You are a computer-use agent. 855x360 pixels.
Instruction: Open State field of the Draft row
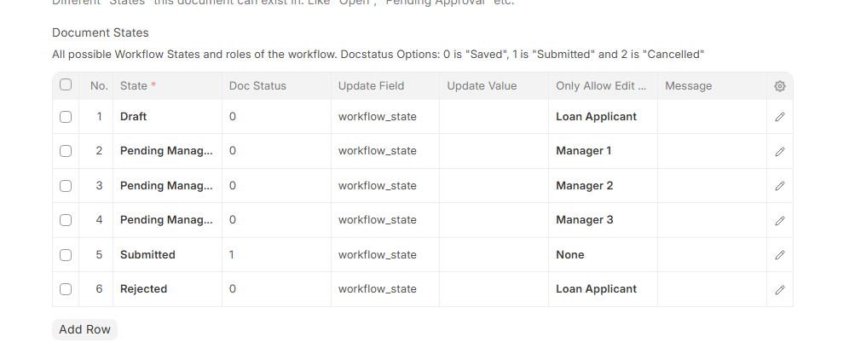click(167, 117)
